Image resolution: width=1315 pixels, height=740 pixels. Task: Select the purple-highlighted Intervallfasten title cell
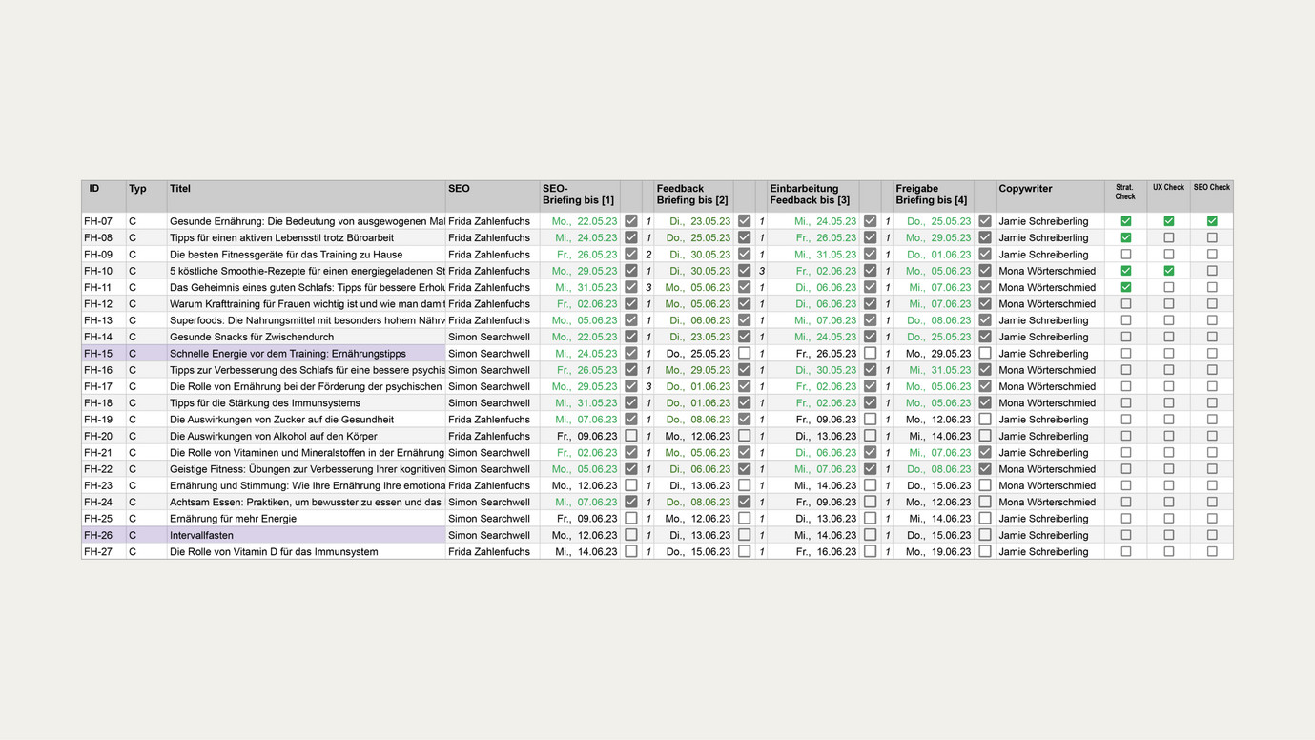305,536
